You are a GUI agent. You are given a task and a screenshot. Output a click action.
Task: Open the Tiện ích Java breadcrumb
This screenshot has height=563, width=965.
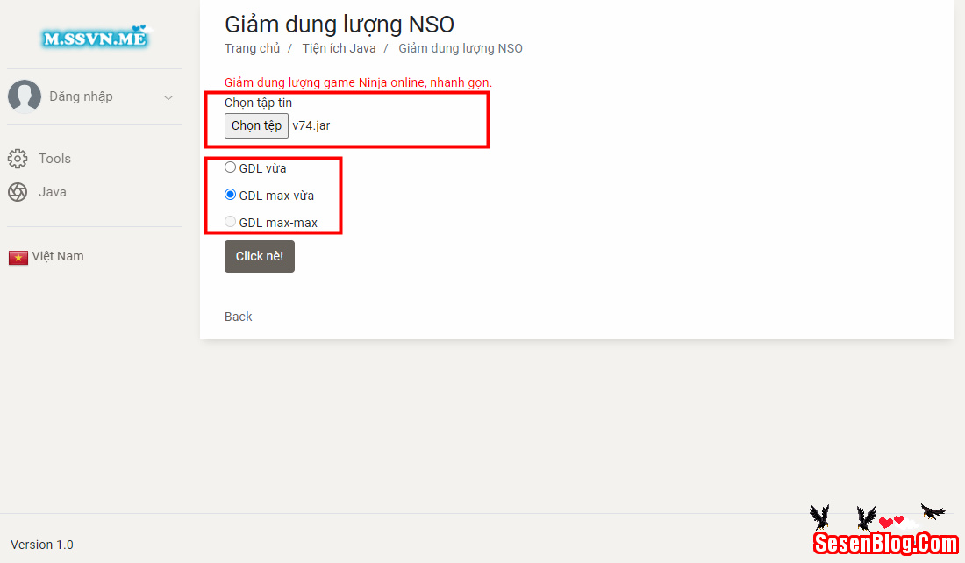pyautogui.click(x=339, y=48)
